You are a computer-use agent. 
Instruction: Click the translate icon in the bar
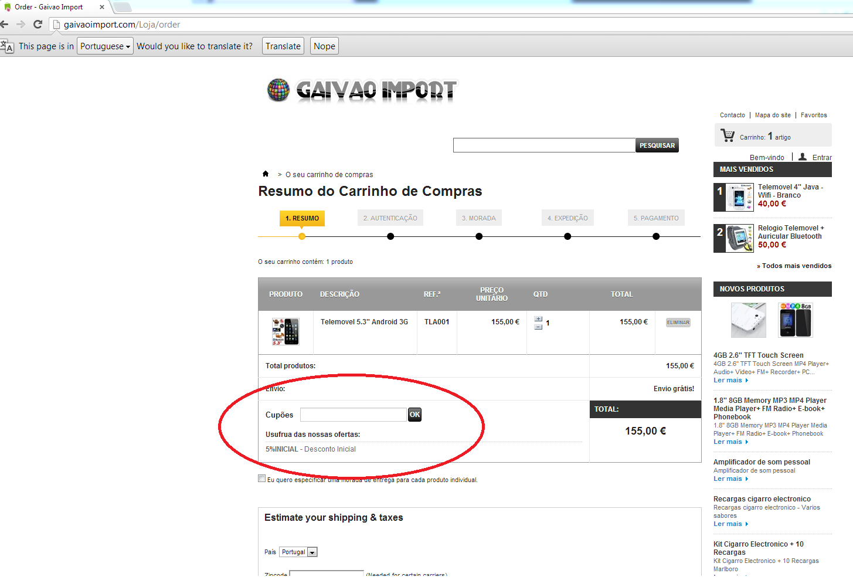(x=6, y=46)
